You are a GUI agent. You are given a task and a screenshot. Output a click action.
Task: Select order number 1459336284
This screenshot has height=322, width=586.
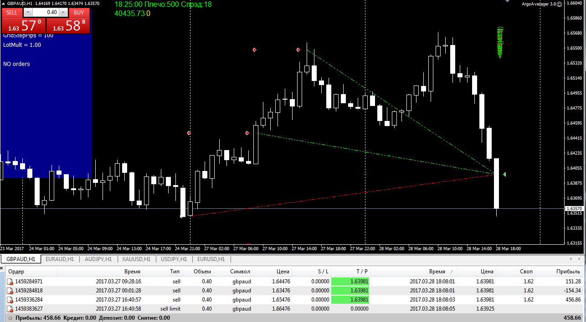29,300
